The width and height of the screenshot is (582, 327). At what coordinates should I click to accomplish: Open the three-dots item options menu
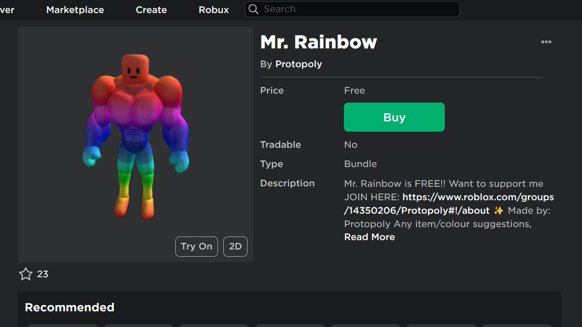point(546,42)
